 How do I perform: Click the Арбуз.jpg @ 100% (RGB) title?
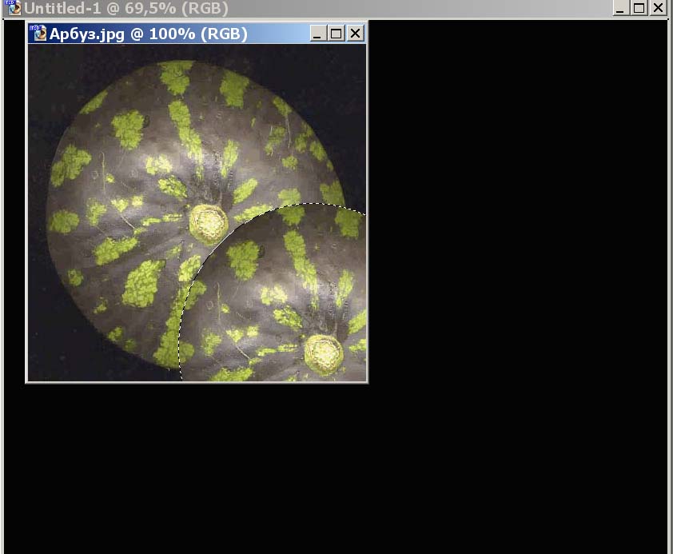tap(149, 34)
